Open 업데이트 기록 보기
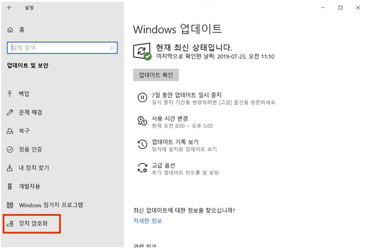 point(175,142)
